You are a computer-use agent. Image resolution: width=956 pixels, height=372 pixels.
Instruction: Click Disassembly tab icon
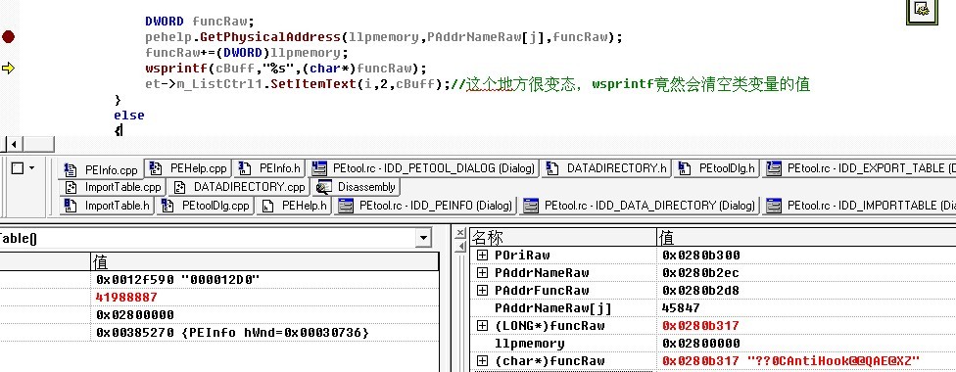324,187
